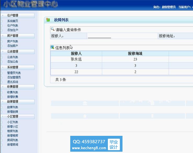193x153 pixels.
Task: Go to 添加公告 page
Action: [13, 62]
